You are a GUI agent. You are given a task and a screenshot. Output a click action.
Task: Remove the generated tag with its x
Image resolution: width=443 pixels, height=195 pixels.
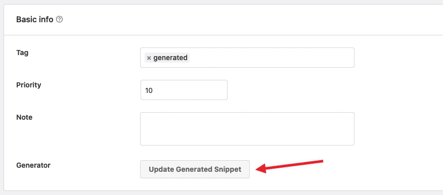(149, 58)
